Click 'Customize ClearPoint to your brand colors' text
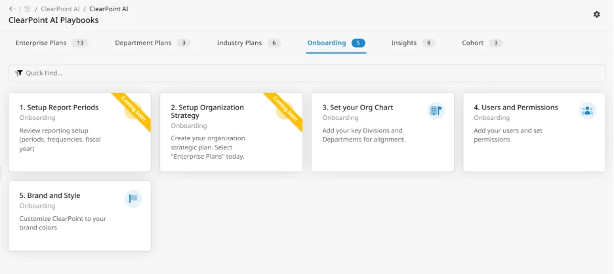The width and height of the screenshot is (614, 274). click(x=63, y=223)
